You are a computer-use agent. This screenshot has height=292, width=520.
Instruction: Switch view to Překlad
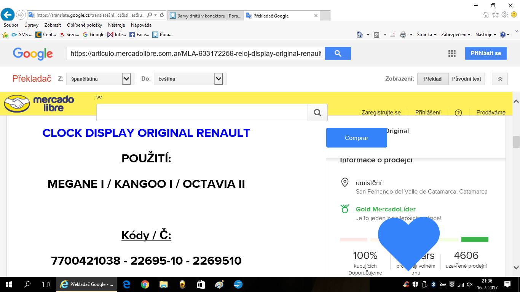tap(433, 79)
